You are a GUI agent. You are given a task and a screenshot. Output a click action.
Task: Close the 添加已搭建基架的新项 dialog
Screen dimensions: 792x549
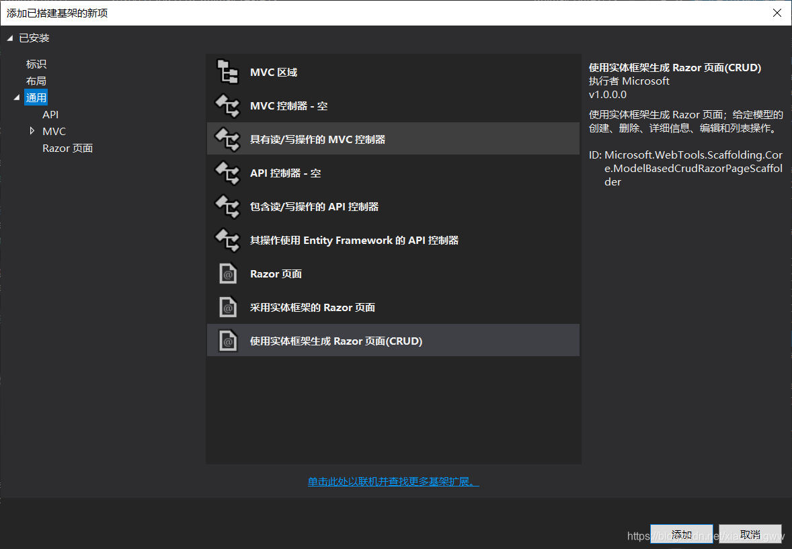click(x=777, y=12)
